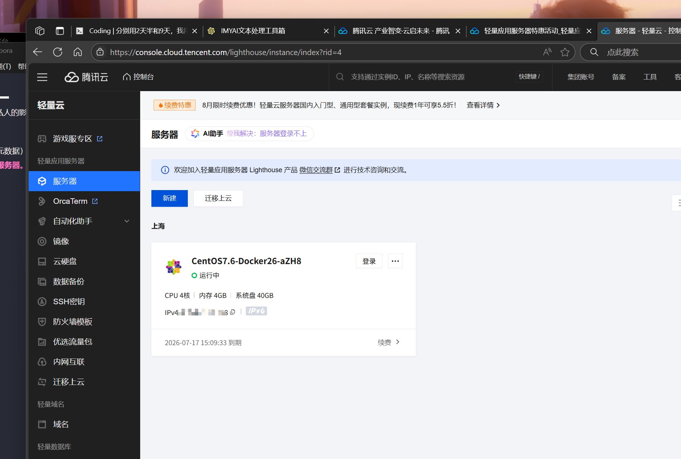Go to the 控制台 console home
681x459 pixels.
(x=138, y=77)
